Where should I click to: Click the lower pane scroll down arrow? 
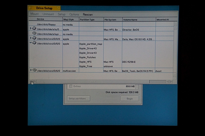click(x=175, y=78)
